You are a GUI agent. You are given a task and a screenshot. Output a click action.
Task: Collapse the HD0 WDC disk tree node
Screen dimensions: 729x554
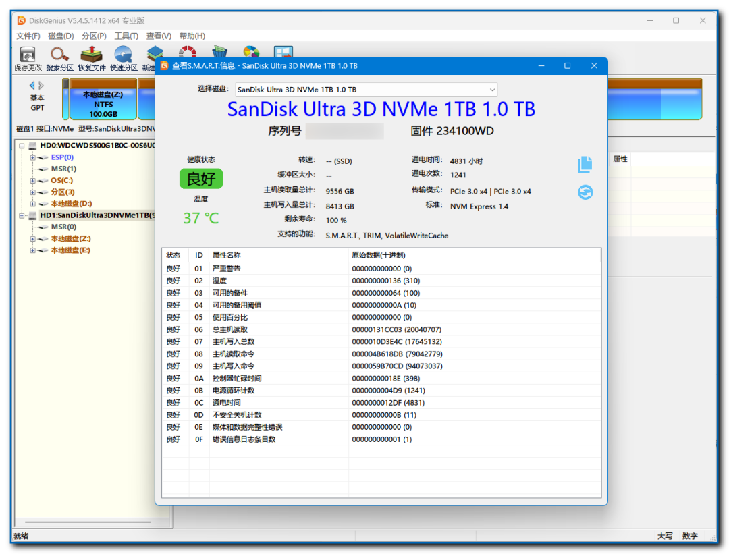pos(22,146)
